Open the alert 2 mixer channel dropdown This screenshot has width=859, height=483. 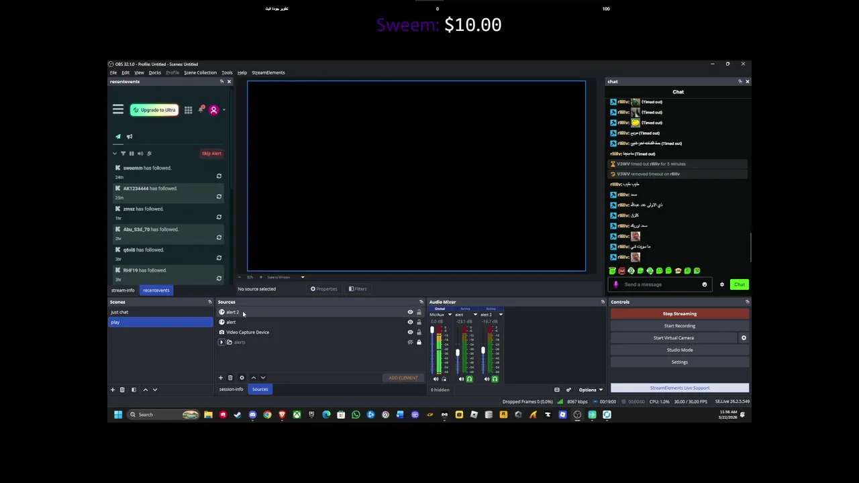click(x=501, y=315)
